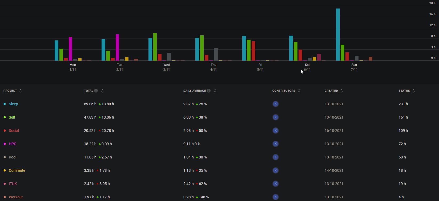Screen dimensions: 439x201
Task: Select Saturday's teal Sleep bar
Action: (x=291, y=48)
